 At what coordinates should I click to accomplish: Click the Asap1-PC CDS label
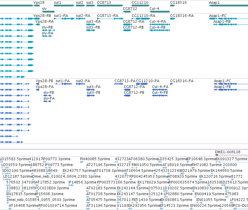coord(222,81)
